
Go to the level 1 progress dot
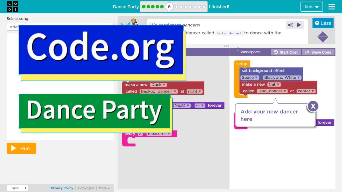pos(144,7)
